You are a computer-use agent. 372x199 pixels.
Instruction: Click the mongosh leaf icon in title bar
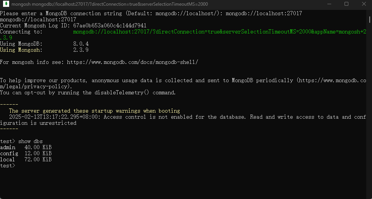(x=5, y=4)
